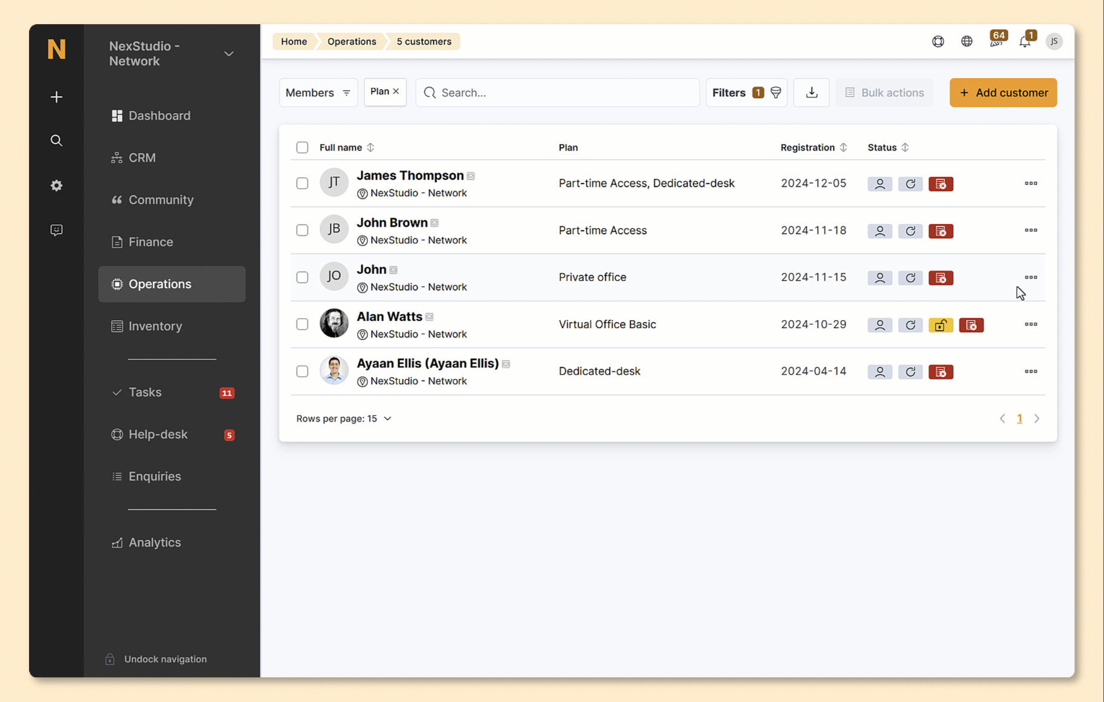Open the help lifebuoy icon in header
Viewport: 1104px width, 702px height.
[x=938, y=41]
